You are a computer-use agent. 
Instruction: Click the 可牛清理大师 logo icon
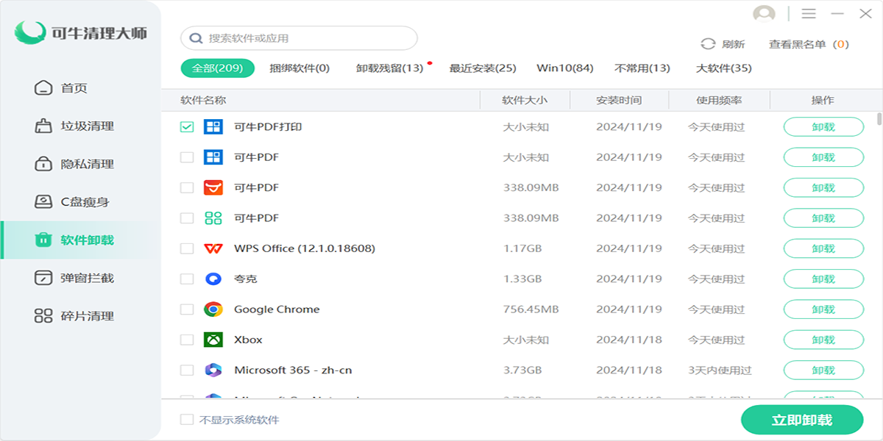31,32
